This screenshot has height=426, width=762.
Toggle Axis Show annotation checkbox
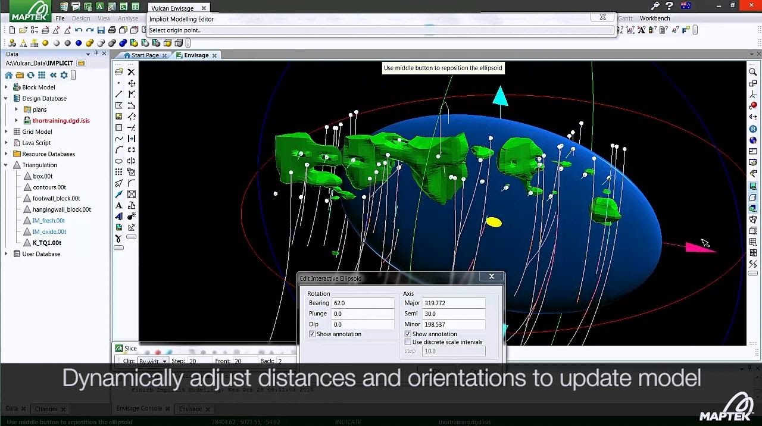tap(408, 334)
